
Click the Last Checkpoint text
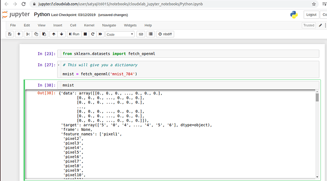73,15
